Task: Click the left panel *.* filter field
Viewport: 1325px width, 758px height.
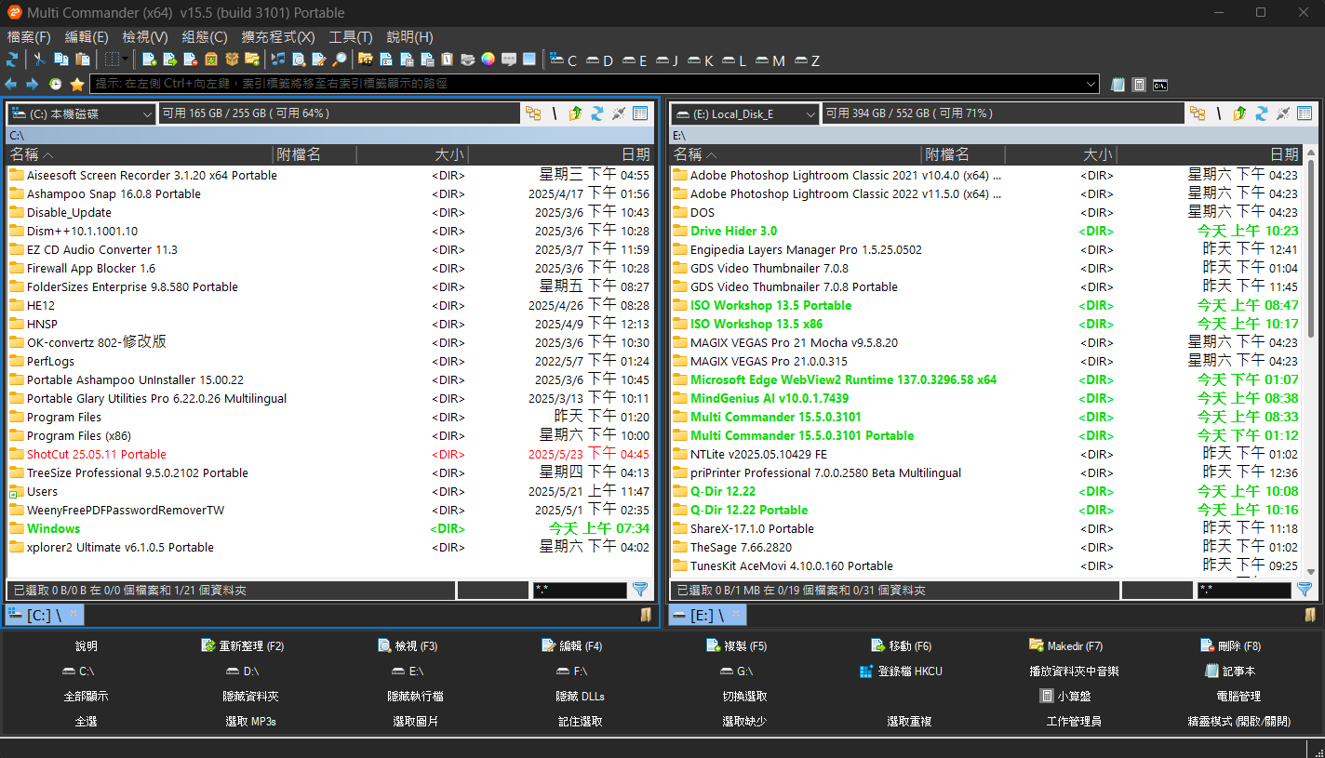Action: point(581,590)
